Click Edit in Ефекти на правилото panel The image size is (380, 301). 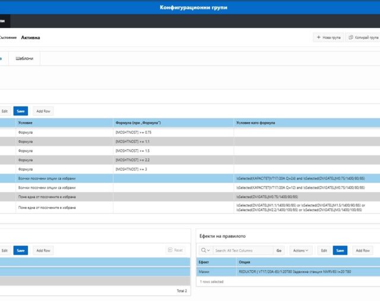[x=324, y=250]
